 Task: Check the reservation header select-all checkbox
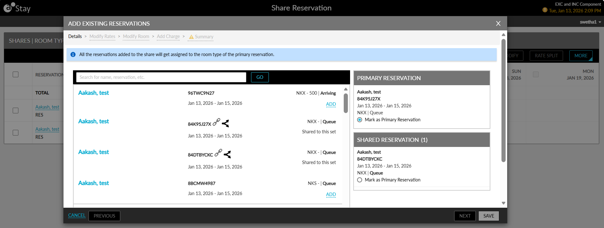point(16,74)
